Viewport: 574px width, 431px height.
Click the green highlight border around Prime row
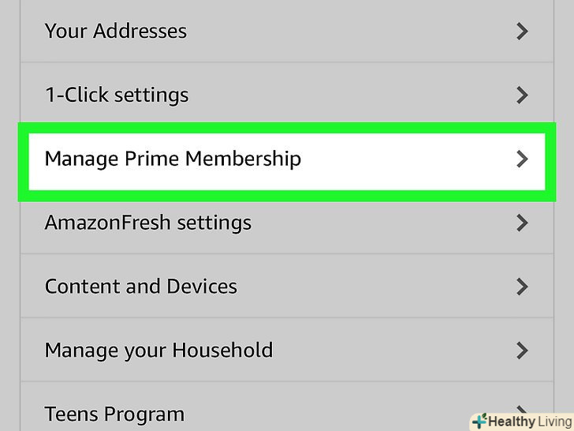(287, 127)
